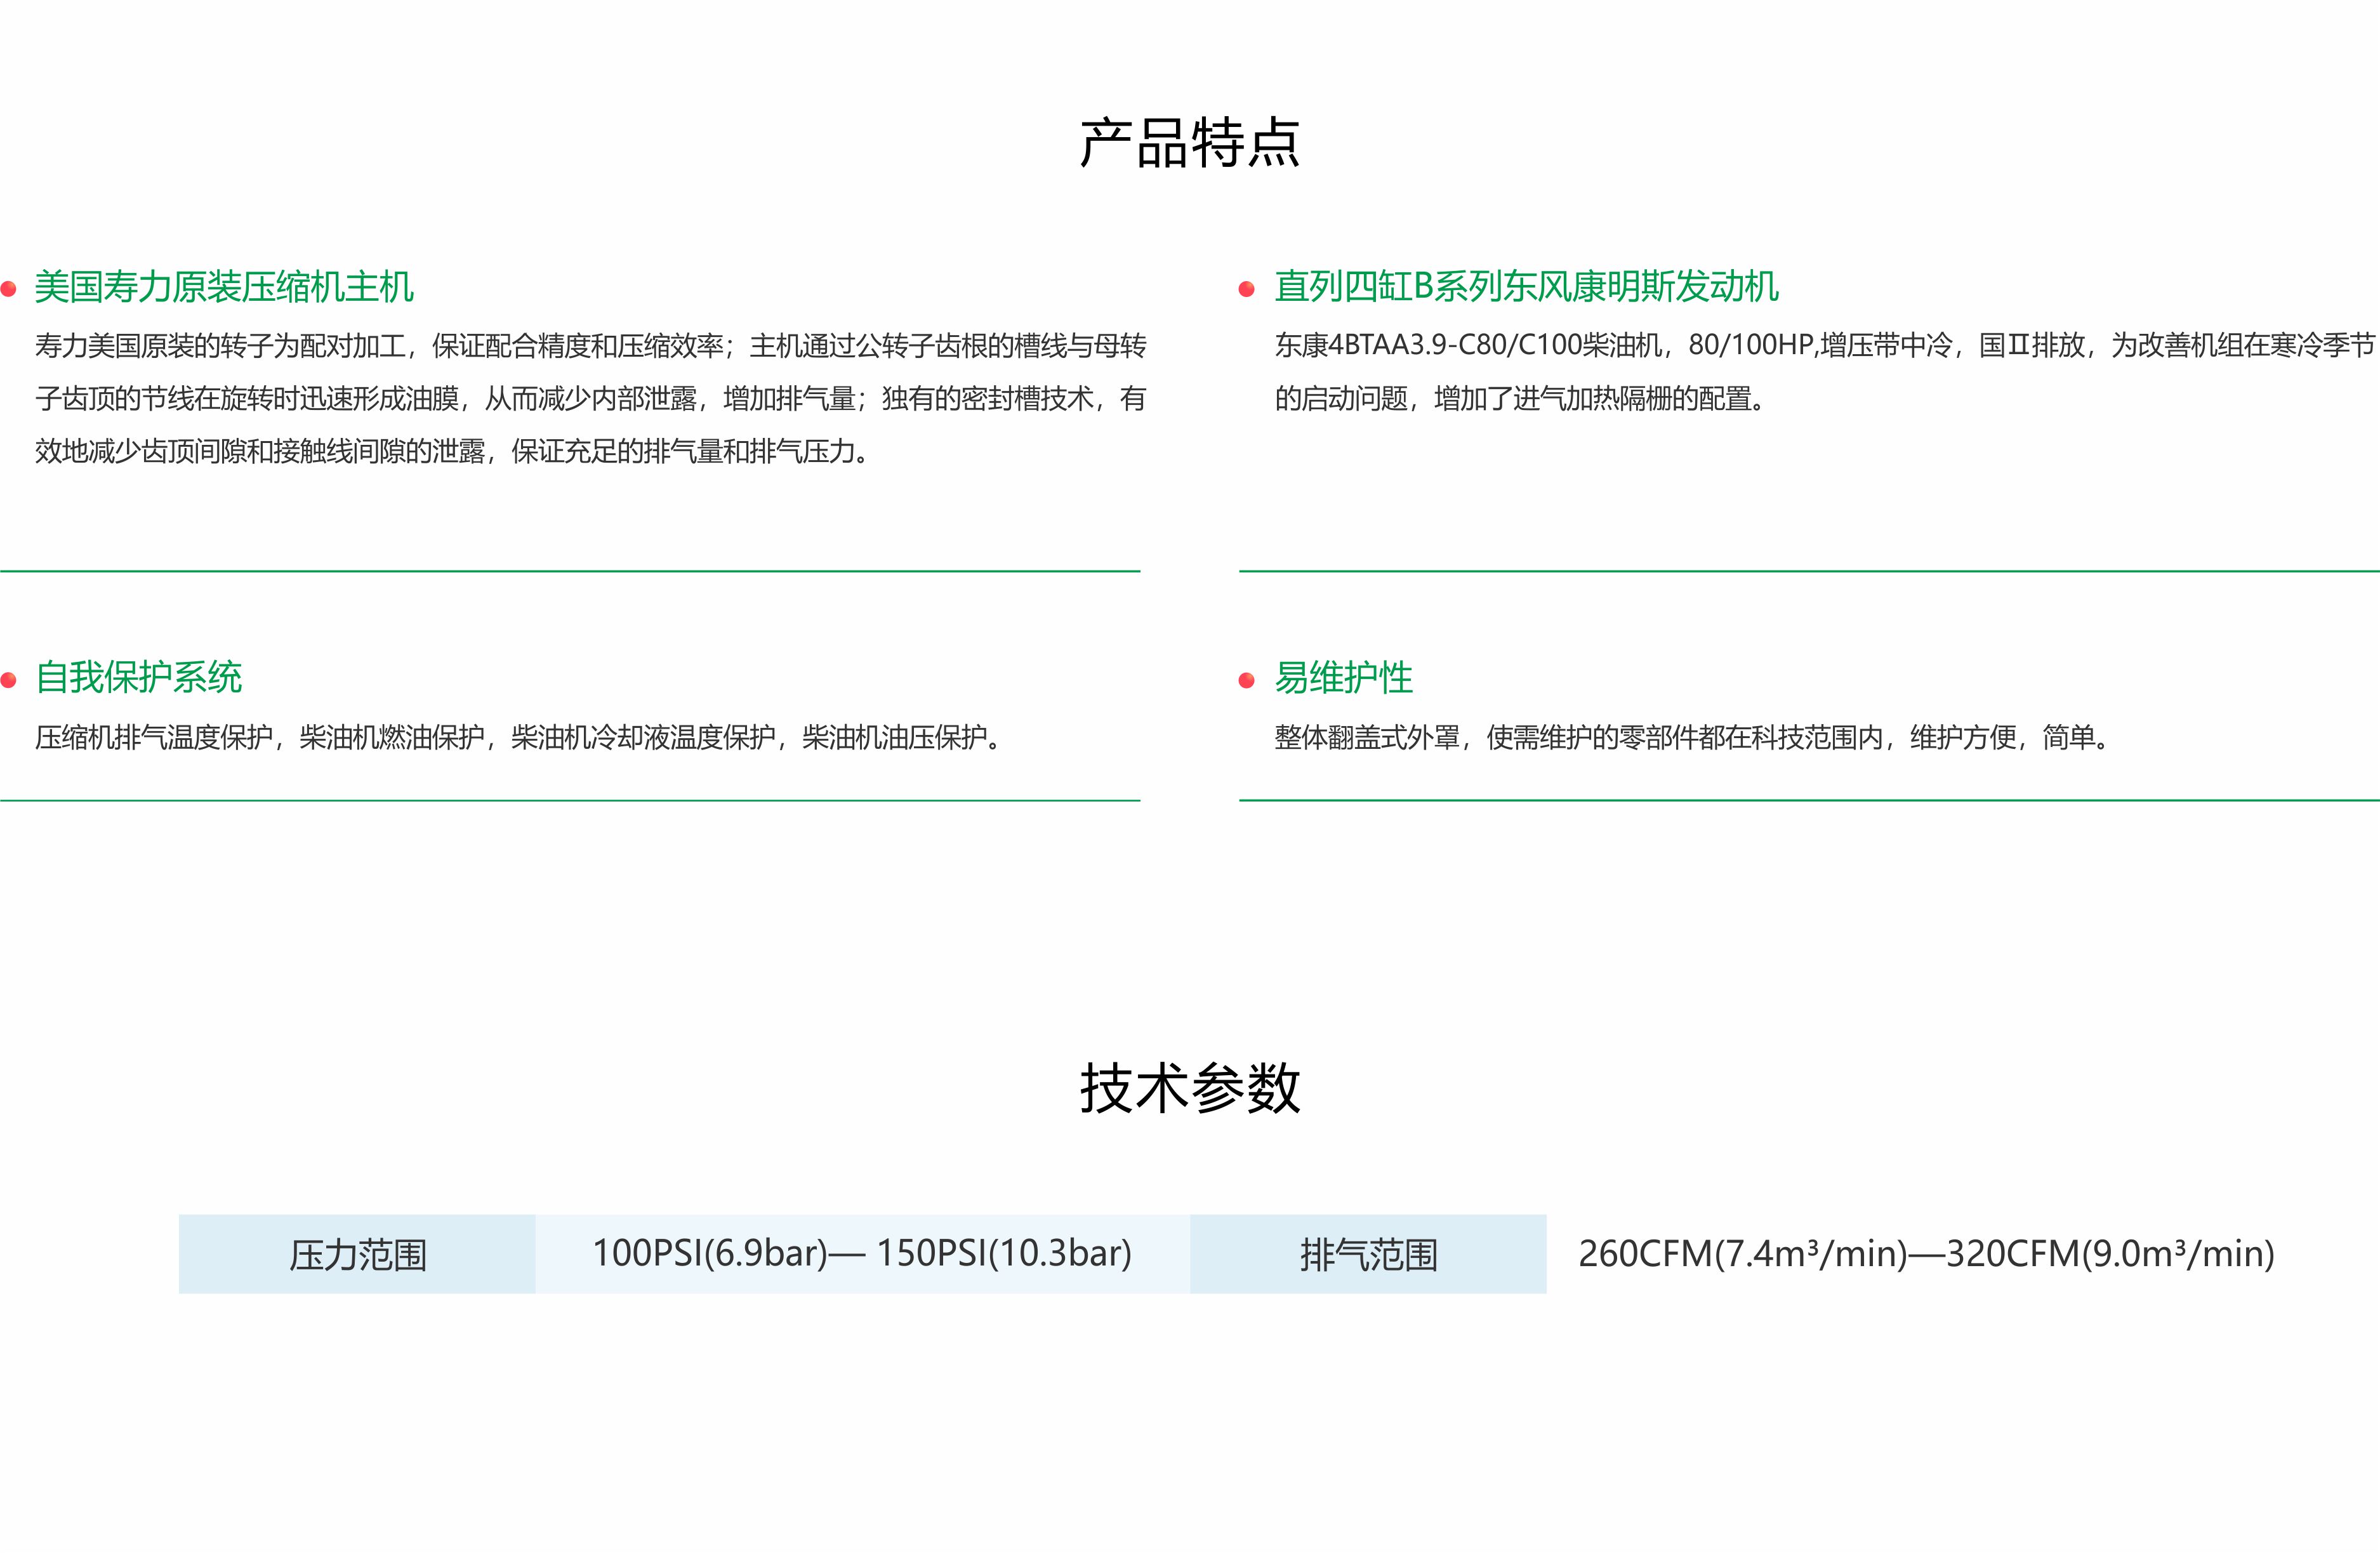Viewport: 2380px width, 1553px height.
Task: Click red bullet beside 直列四缸B系列东风康明斯发动机
Action: click(1246, 289)
